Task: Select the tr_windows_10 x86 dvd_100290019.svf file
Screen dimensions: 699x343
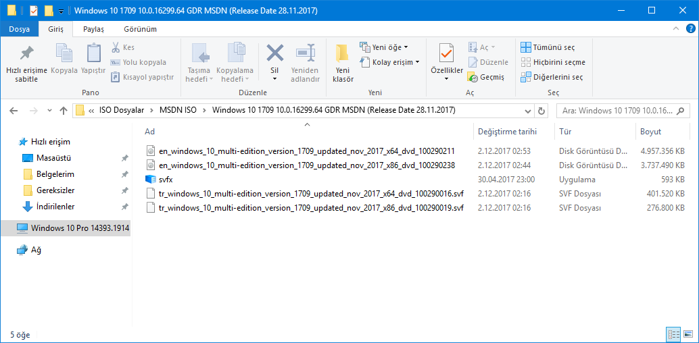Action: click(305, 208)
